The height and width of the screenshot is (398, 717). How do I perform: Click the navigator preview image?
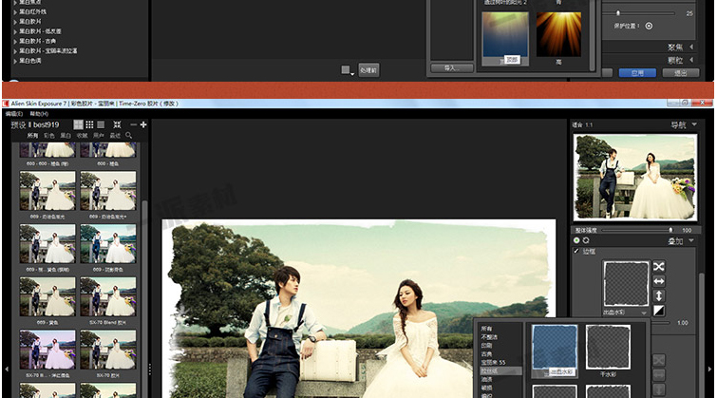[x=635, y=177]
